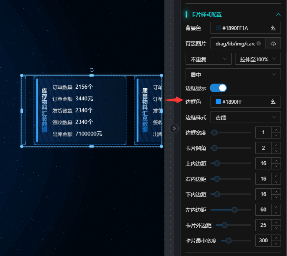Decrease 卡片圆角 with the down arrow

tap(276, 151)
